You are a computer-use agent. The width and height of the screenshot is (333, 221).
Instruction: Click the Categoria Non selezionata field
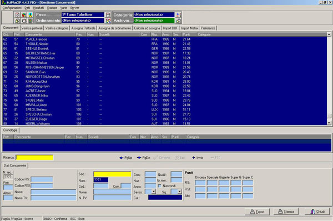(154, 14)
